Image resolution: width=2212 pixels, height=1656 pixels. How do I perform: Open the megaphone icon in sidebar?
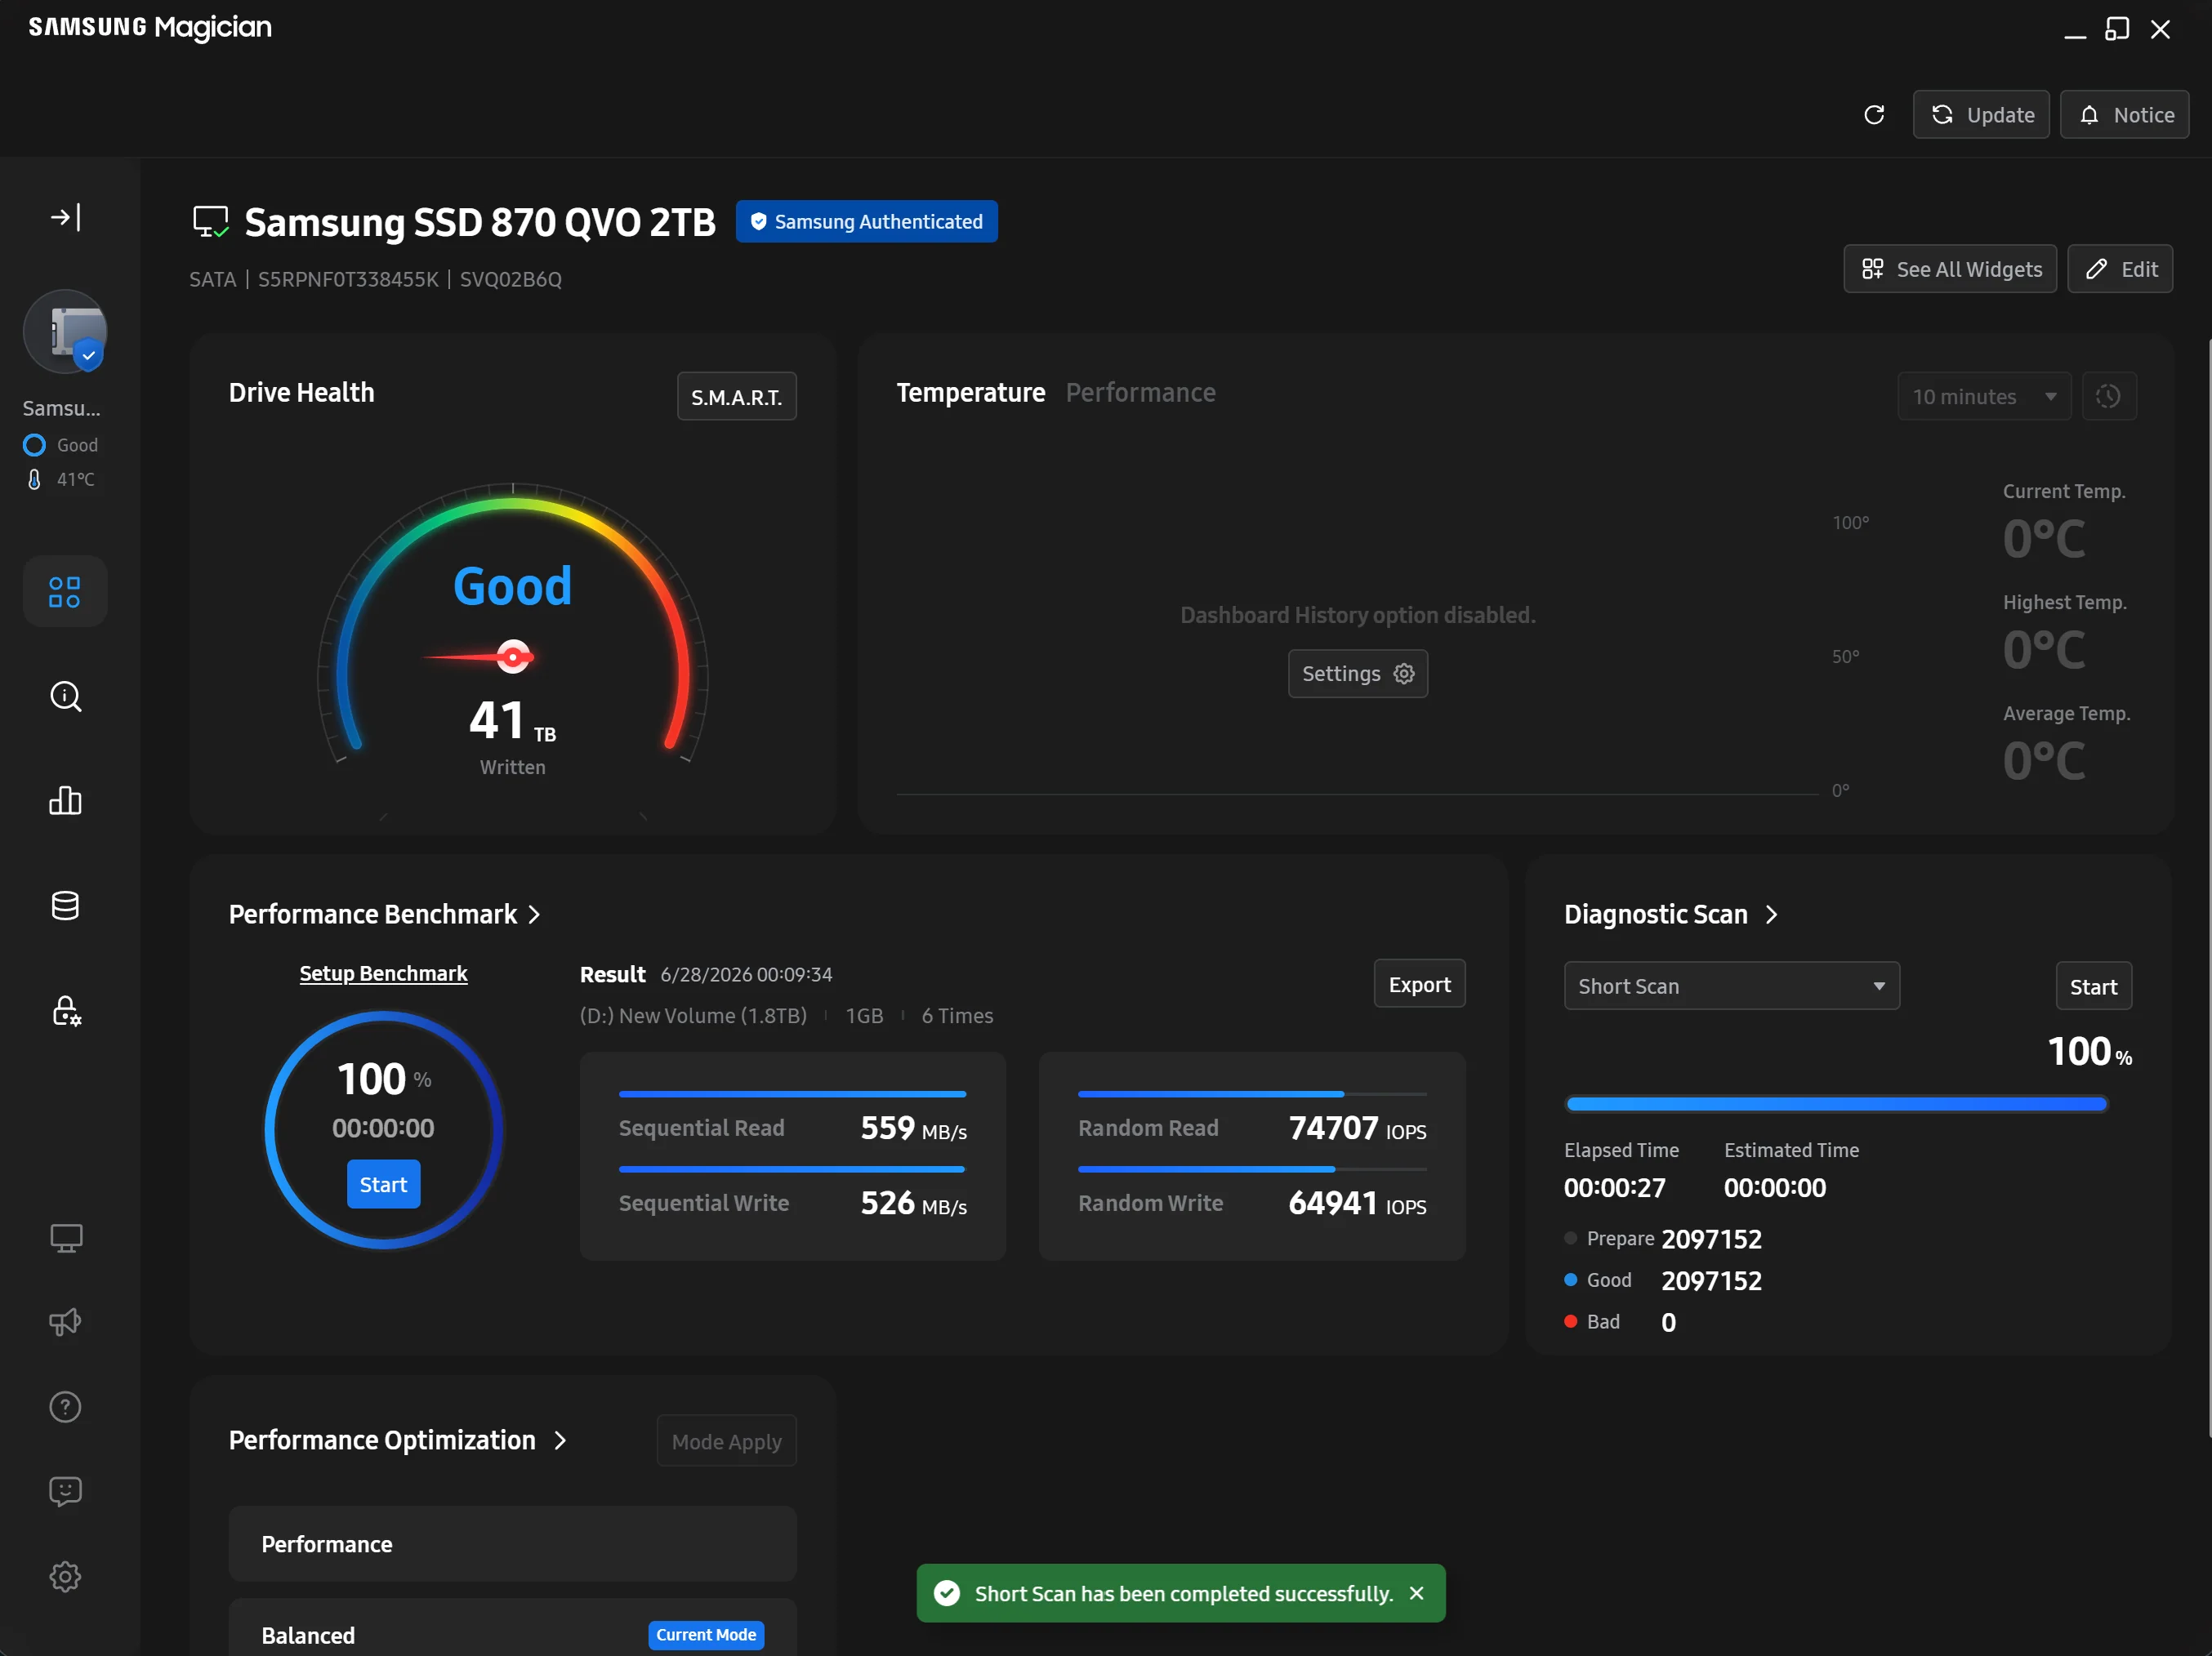click(65, 1322)
